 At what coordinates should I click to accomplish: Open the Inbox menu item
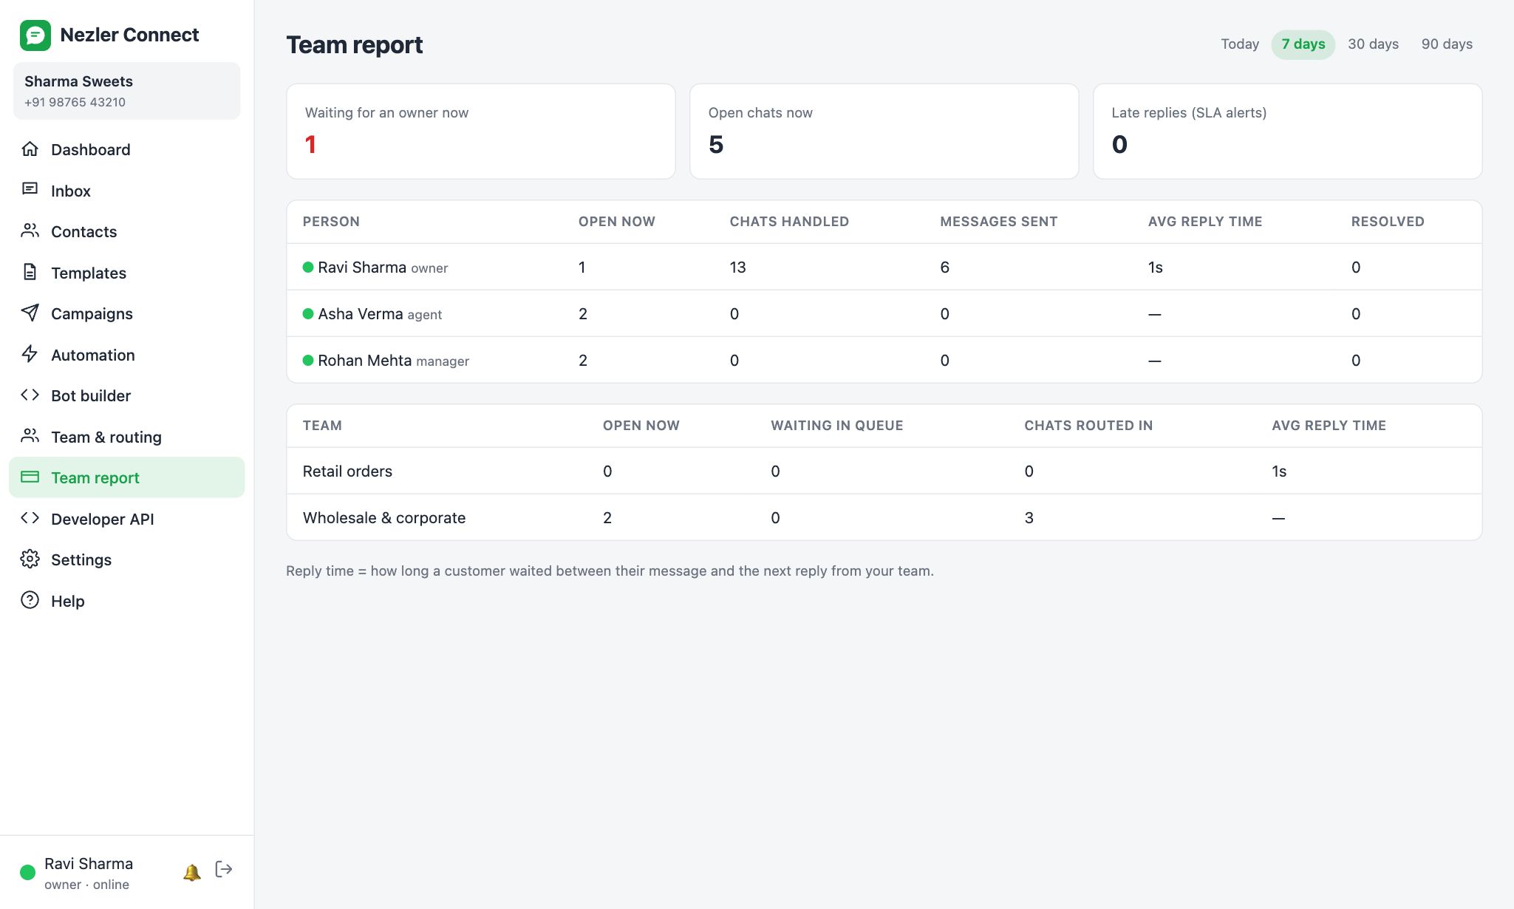point(126,191)
